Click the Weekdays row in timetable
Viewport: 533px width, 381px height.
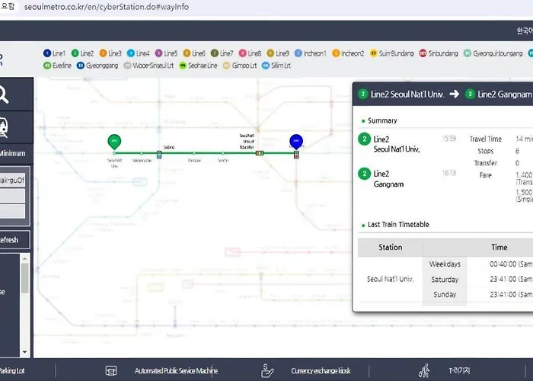445,264
